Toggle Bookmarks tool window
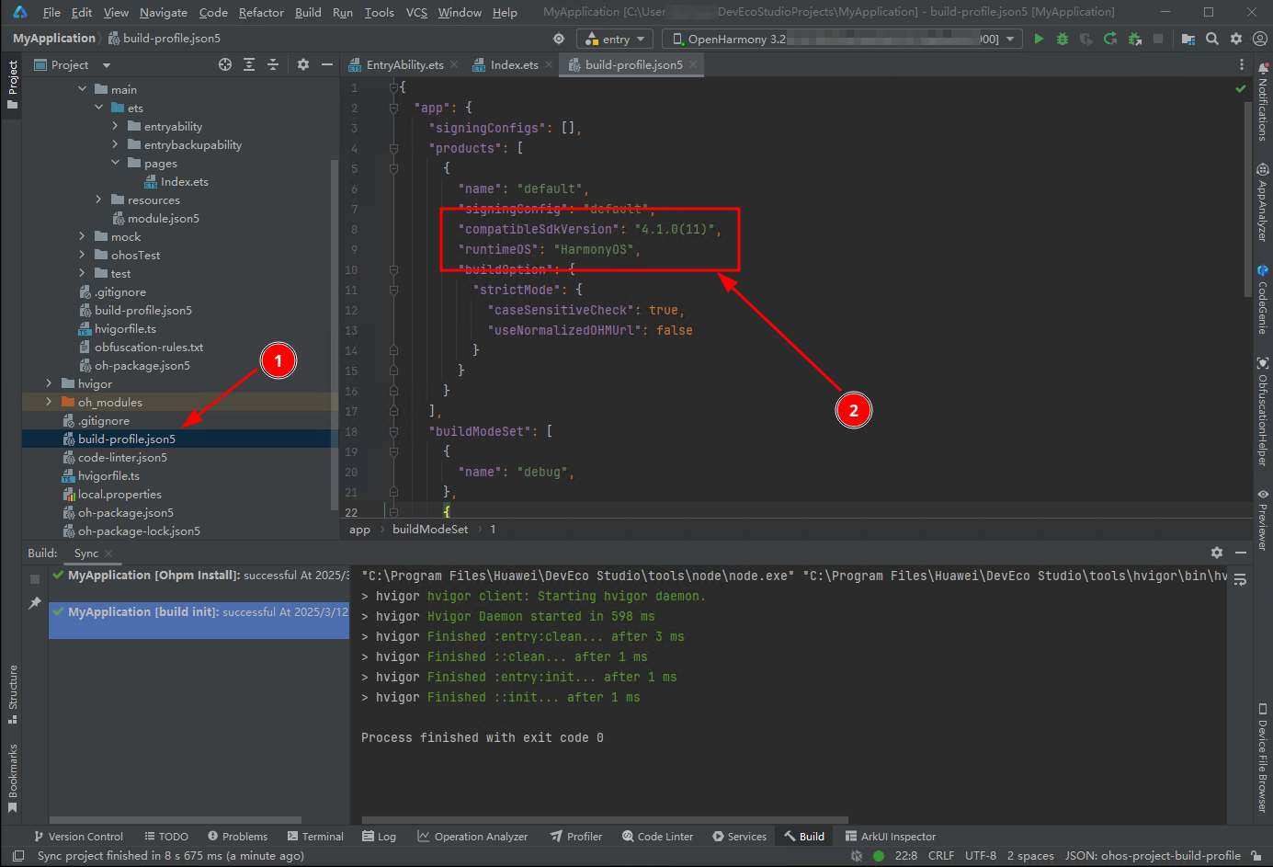 (x=12, y=778)
